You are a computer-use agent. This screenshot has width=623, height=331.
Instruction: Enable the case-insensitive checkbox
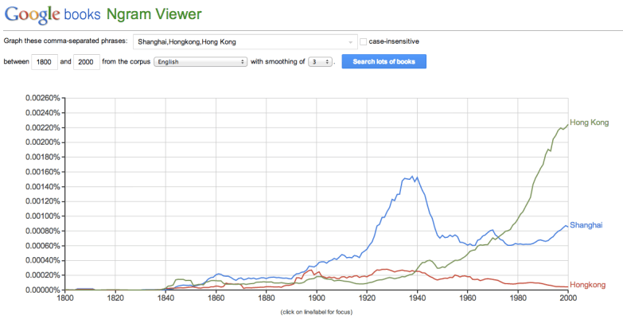pos(364,41)
